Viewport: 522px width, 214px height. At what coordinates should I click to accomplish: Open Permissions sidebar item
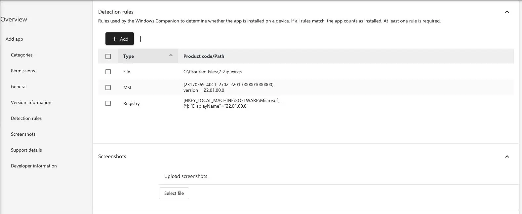coord(23,71)
